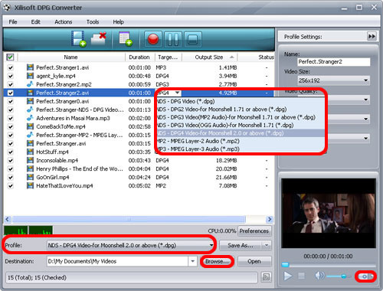383x291 pixels.
Task: Open the log icon beside status bar
Action: point(266,277)
